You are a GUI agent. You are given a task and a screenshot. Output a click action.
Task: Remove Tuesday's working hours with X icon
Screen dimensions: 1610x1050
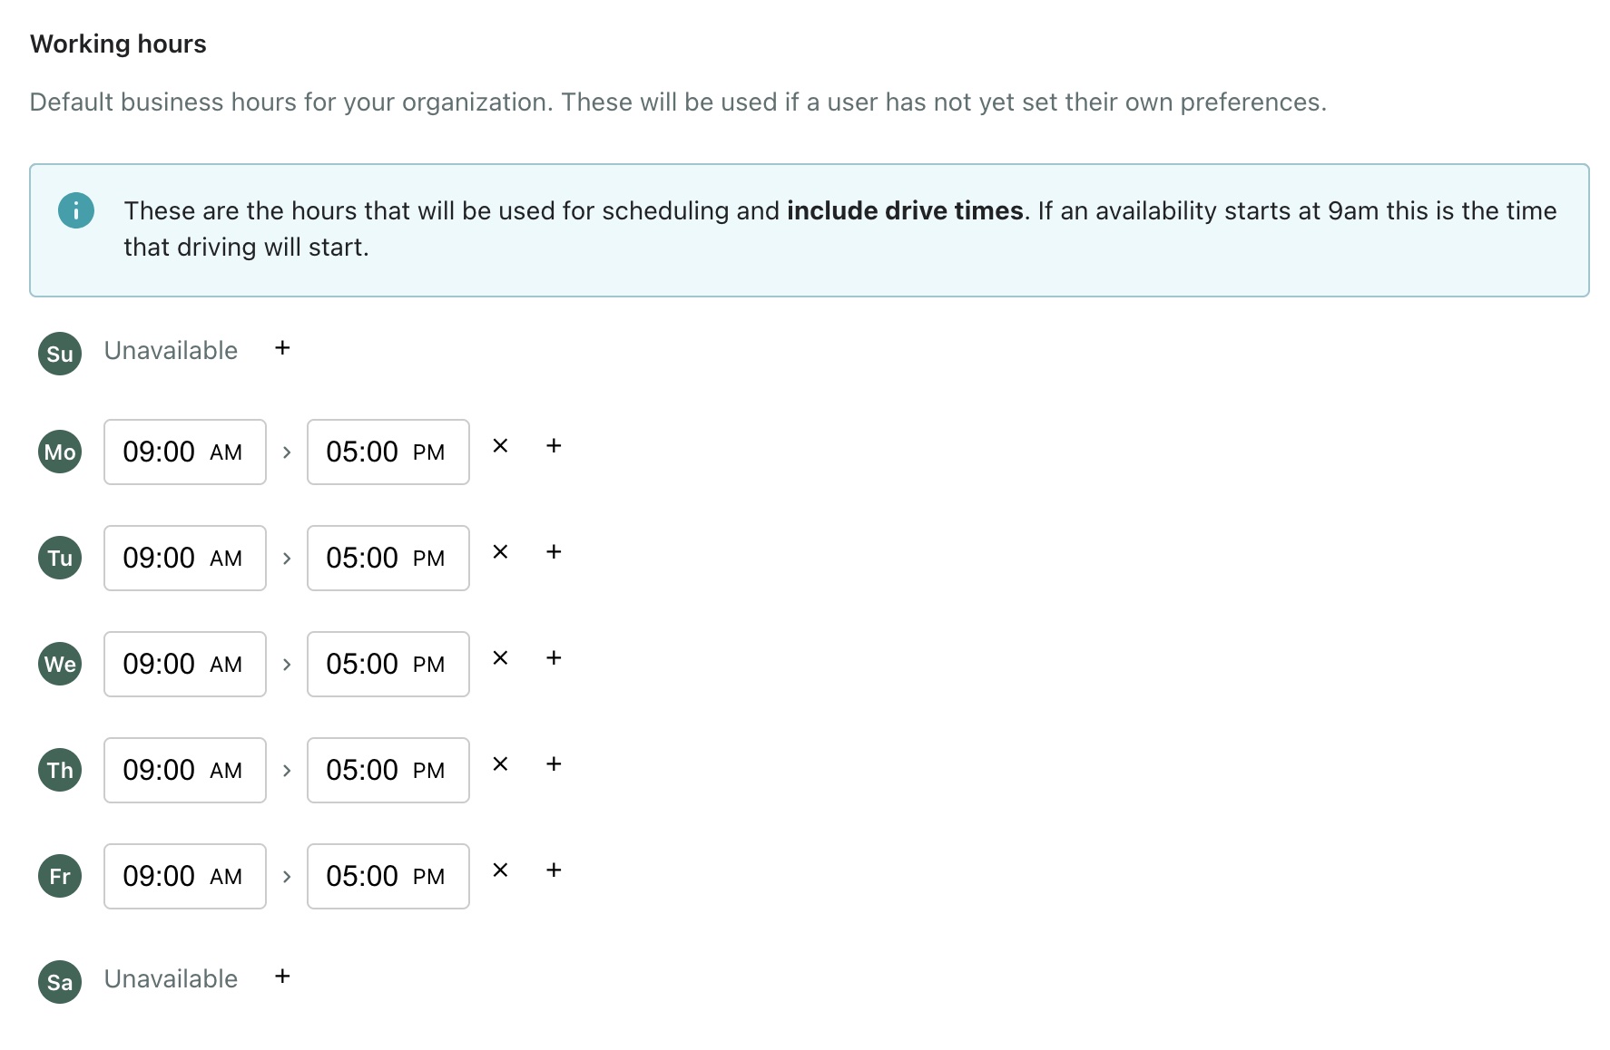[x=500, y=552]
